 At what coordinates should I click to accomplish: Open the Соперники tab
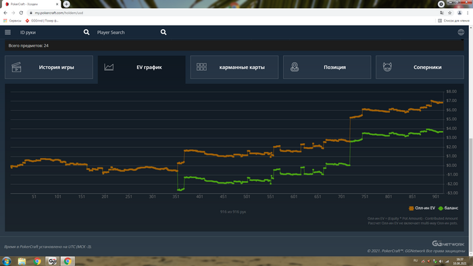coord(420,68)
